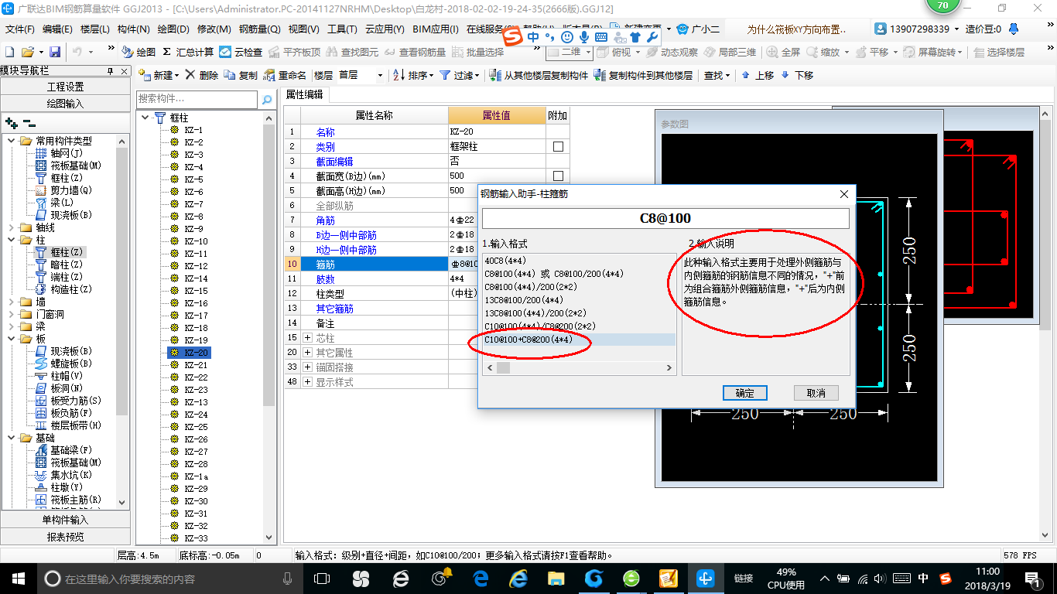Screen dimensions: 1057x594
Task: Click the 过滤 filter funnel icon
Action: click(445, 75)
